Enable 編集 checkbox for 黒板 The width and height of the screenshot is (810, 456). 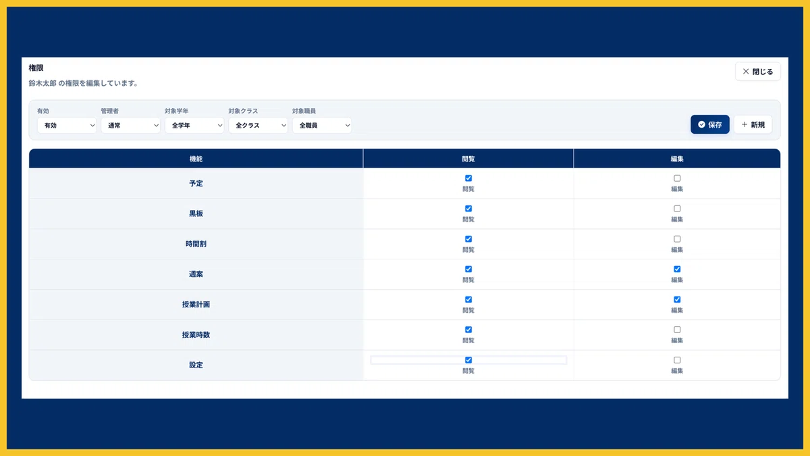coord(677,209)
